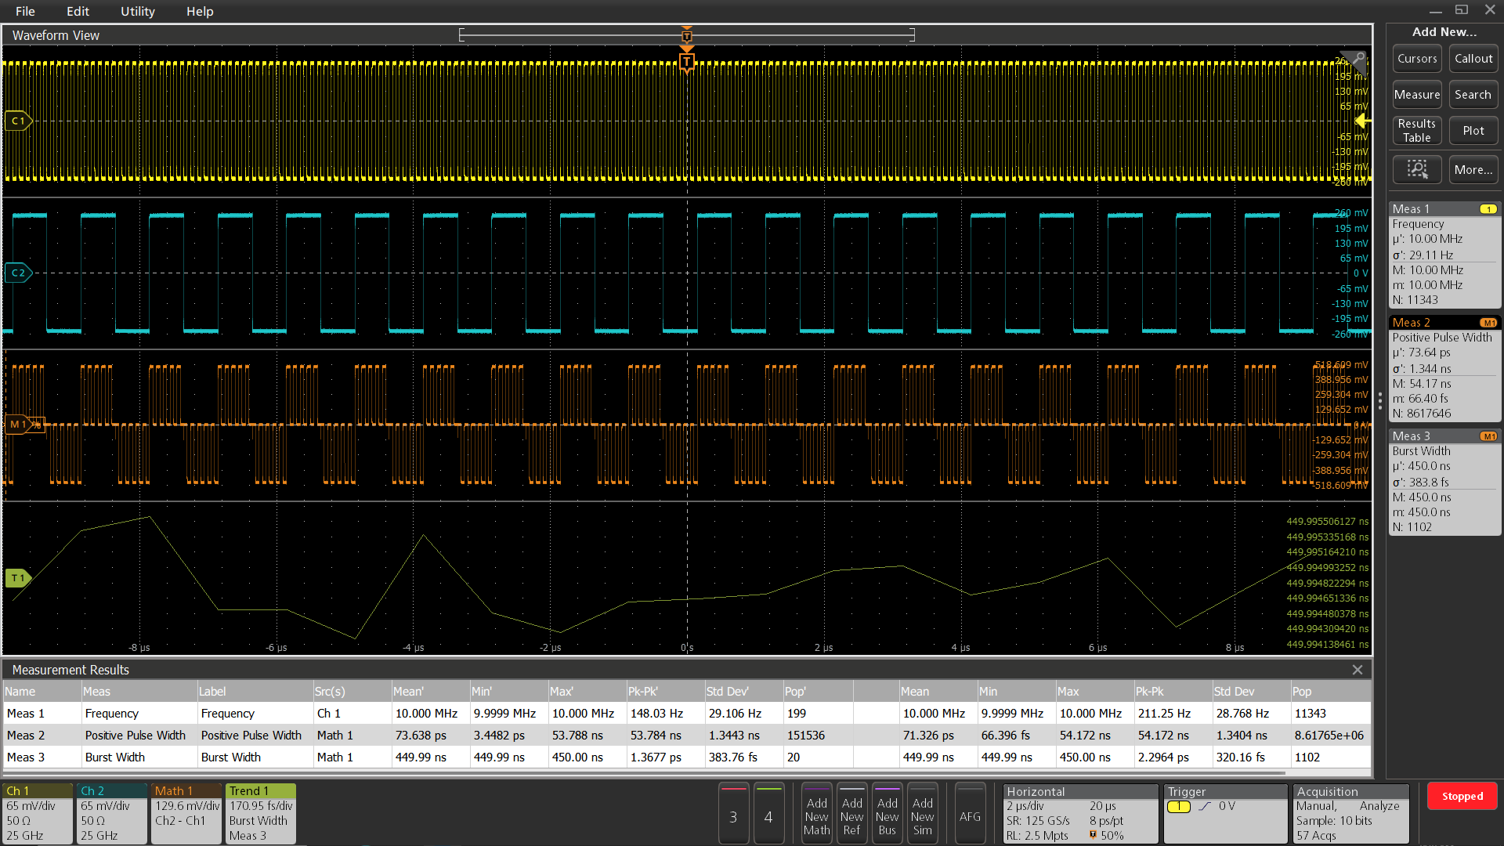
Task: Click the results bar drag handle dots
Action: coord(1380,401)
